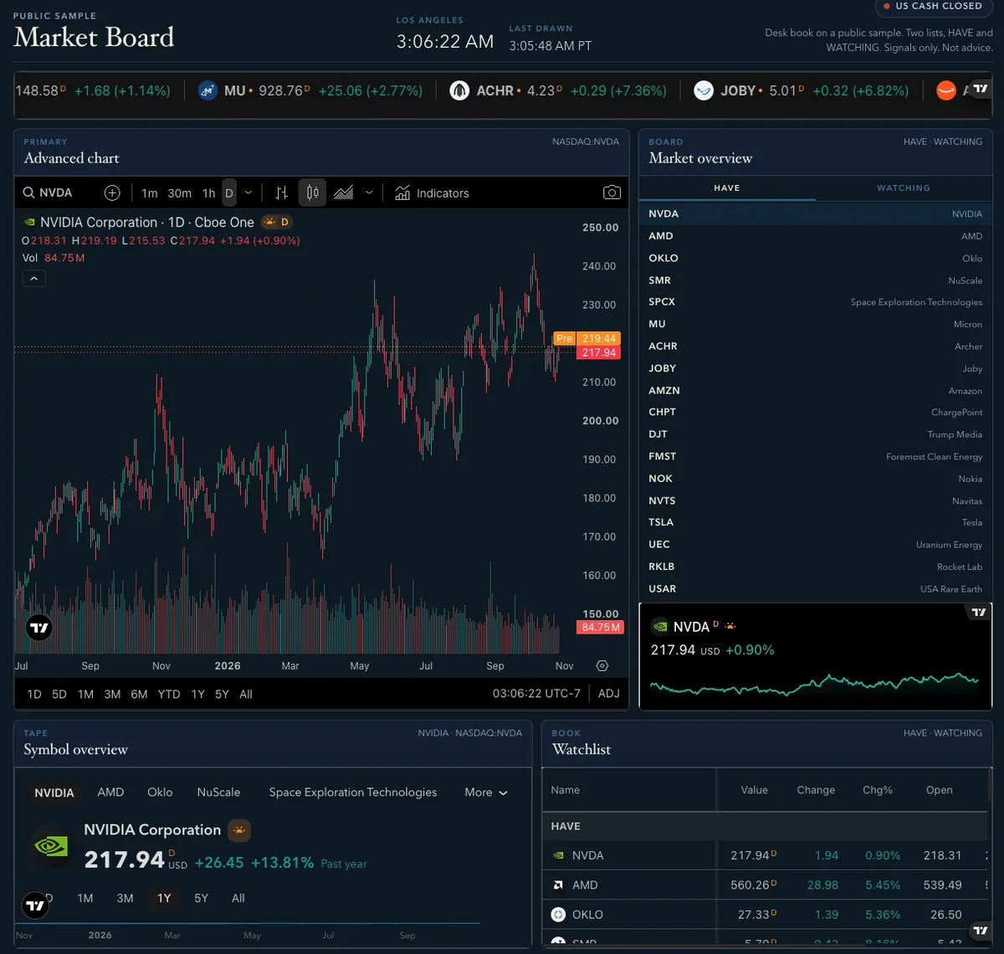Image resolution: width=1004 pixels, height=954 pixels.
Task: Collapse the chart legend with the chevron button
Action: 33,278
